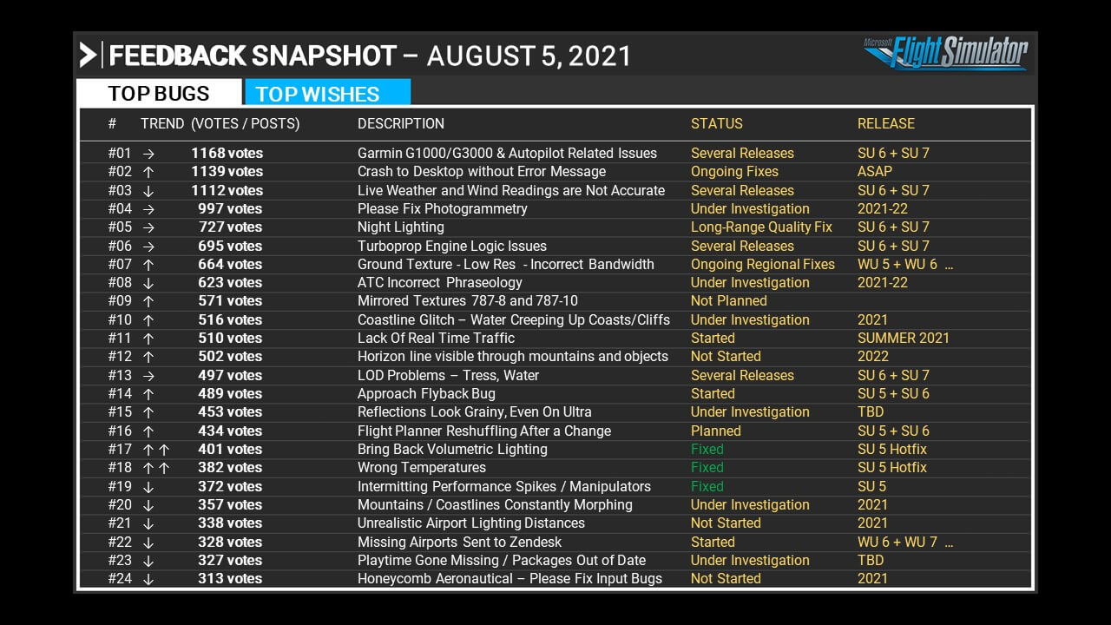Screen dimensions: 1111x625
Task: Click the '664 votes' count
Action: [x=230, y=265]
